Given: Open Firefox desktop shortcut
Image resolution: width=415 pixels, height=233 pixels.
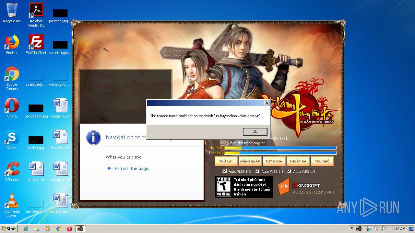Looking at the screenshot, I should [12, 45].
